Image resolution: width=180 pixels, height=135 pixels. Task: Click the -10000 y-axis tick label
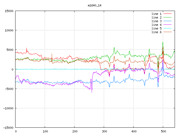point(8,108)
